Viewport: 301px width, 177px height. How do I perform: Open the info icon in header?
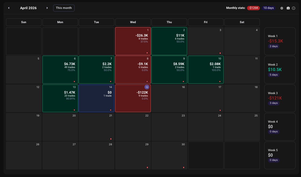click(x=293, y=8)
